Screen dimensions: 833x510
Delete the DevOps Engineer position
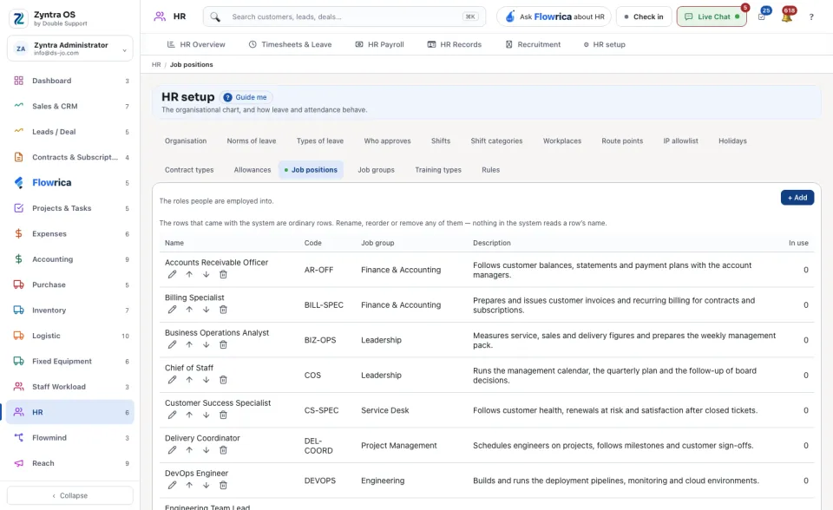pyautogui.click(x=223, y=485)
